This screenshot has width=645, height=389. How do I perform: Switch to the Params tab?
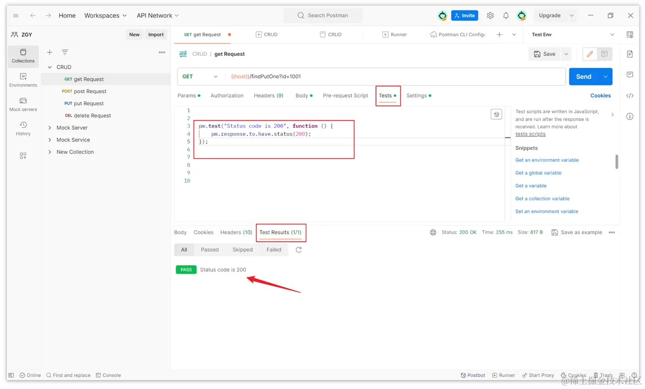189,96
